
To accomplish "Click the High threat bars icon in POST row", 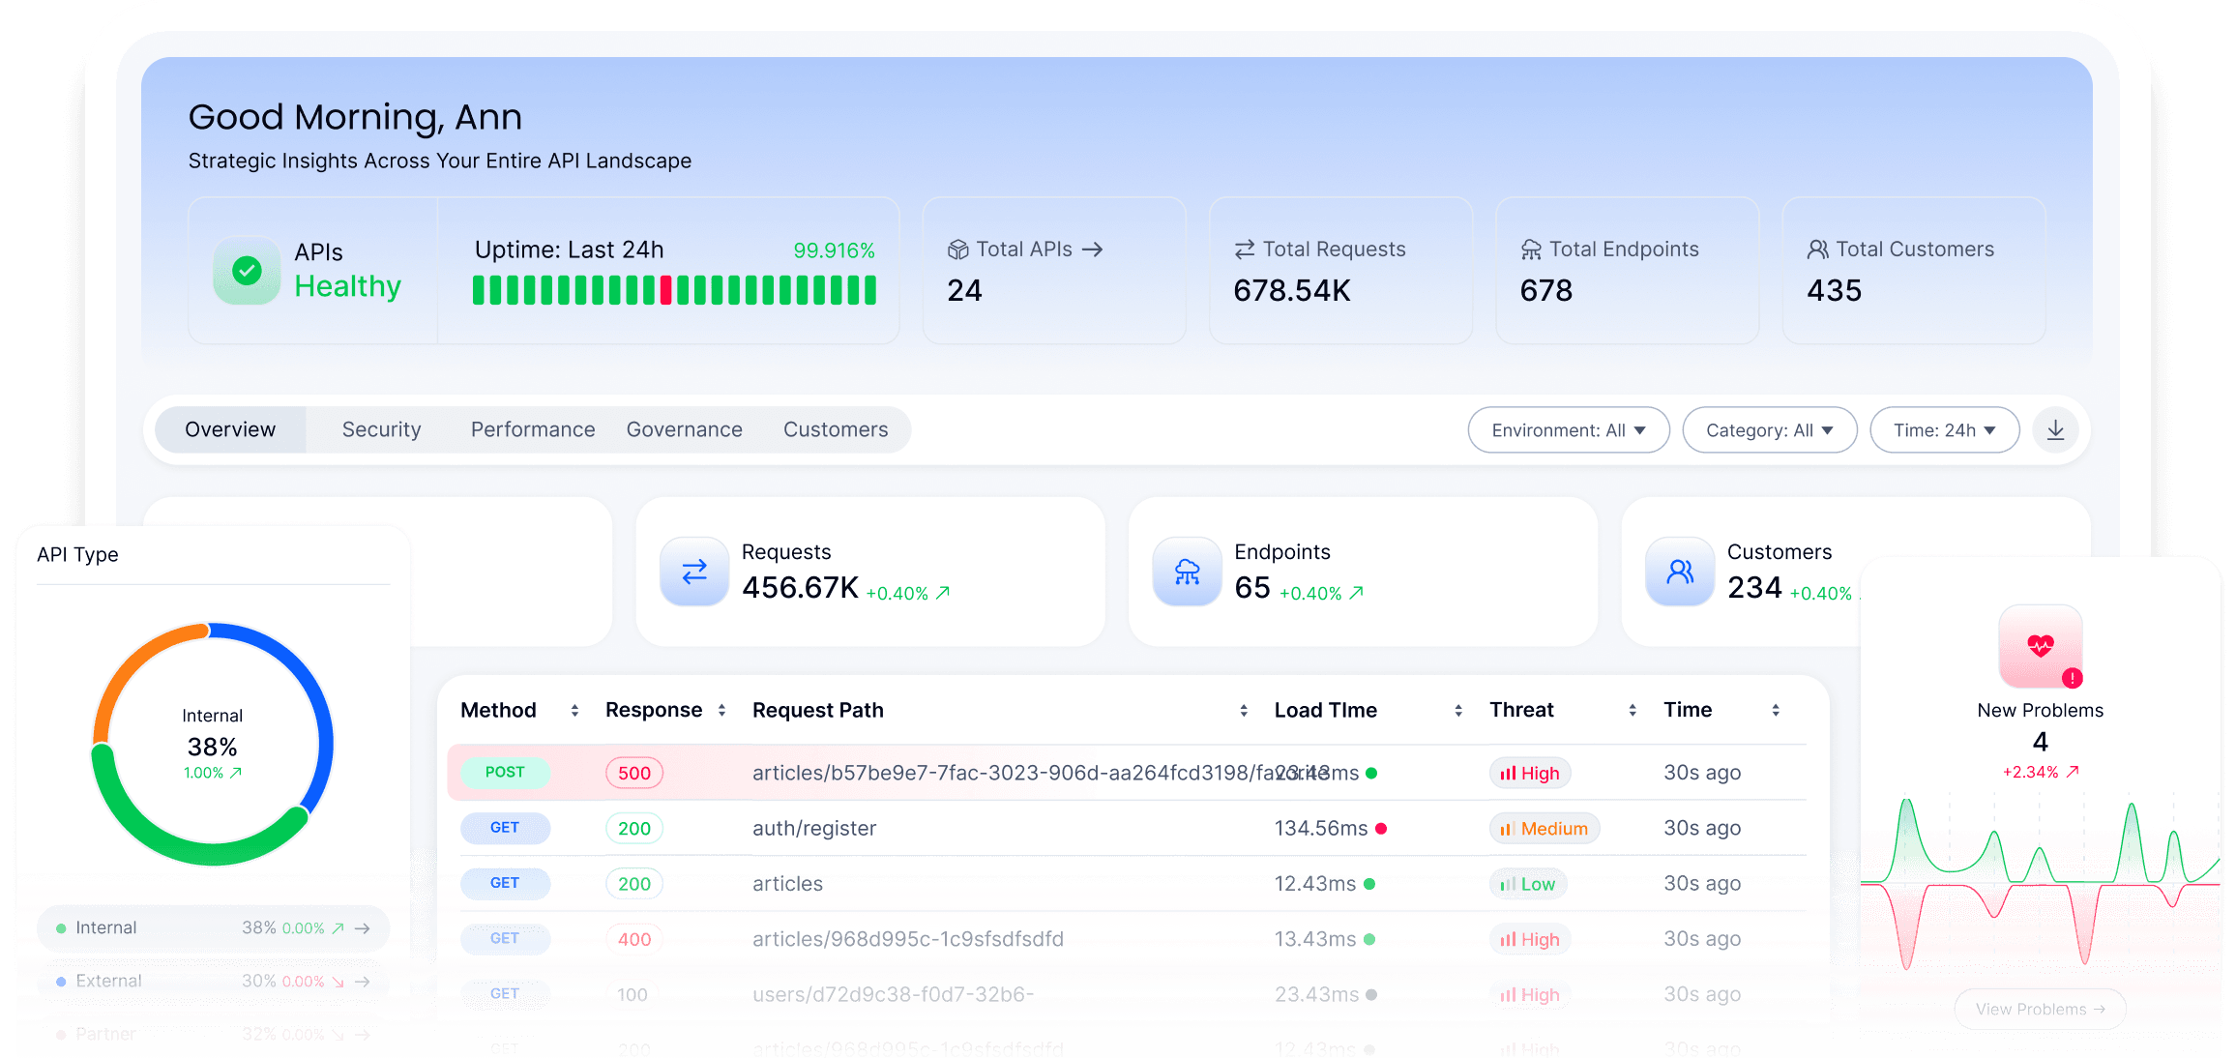I will (x=1508, y=774).
